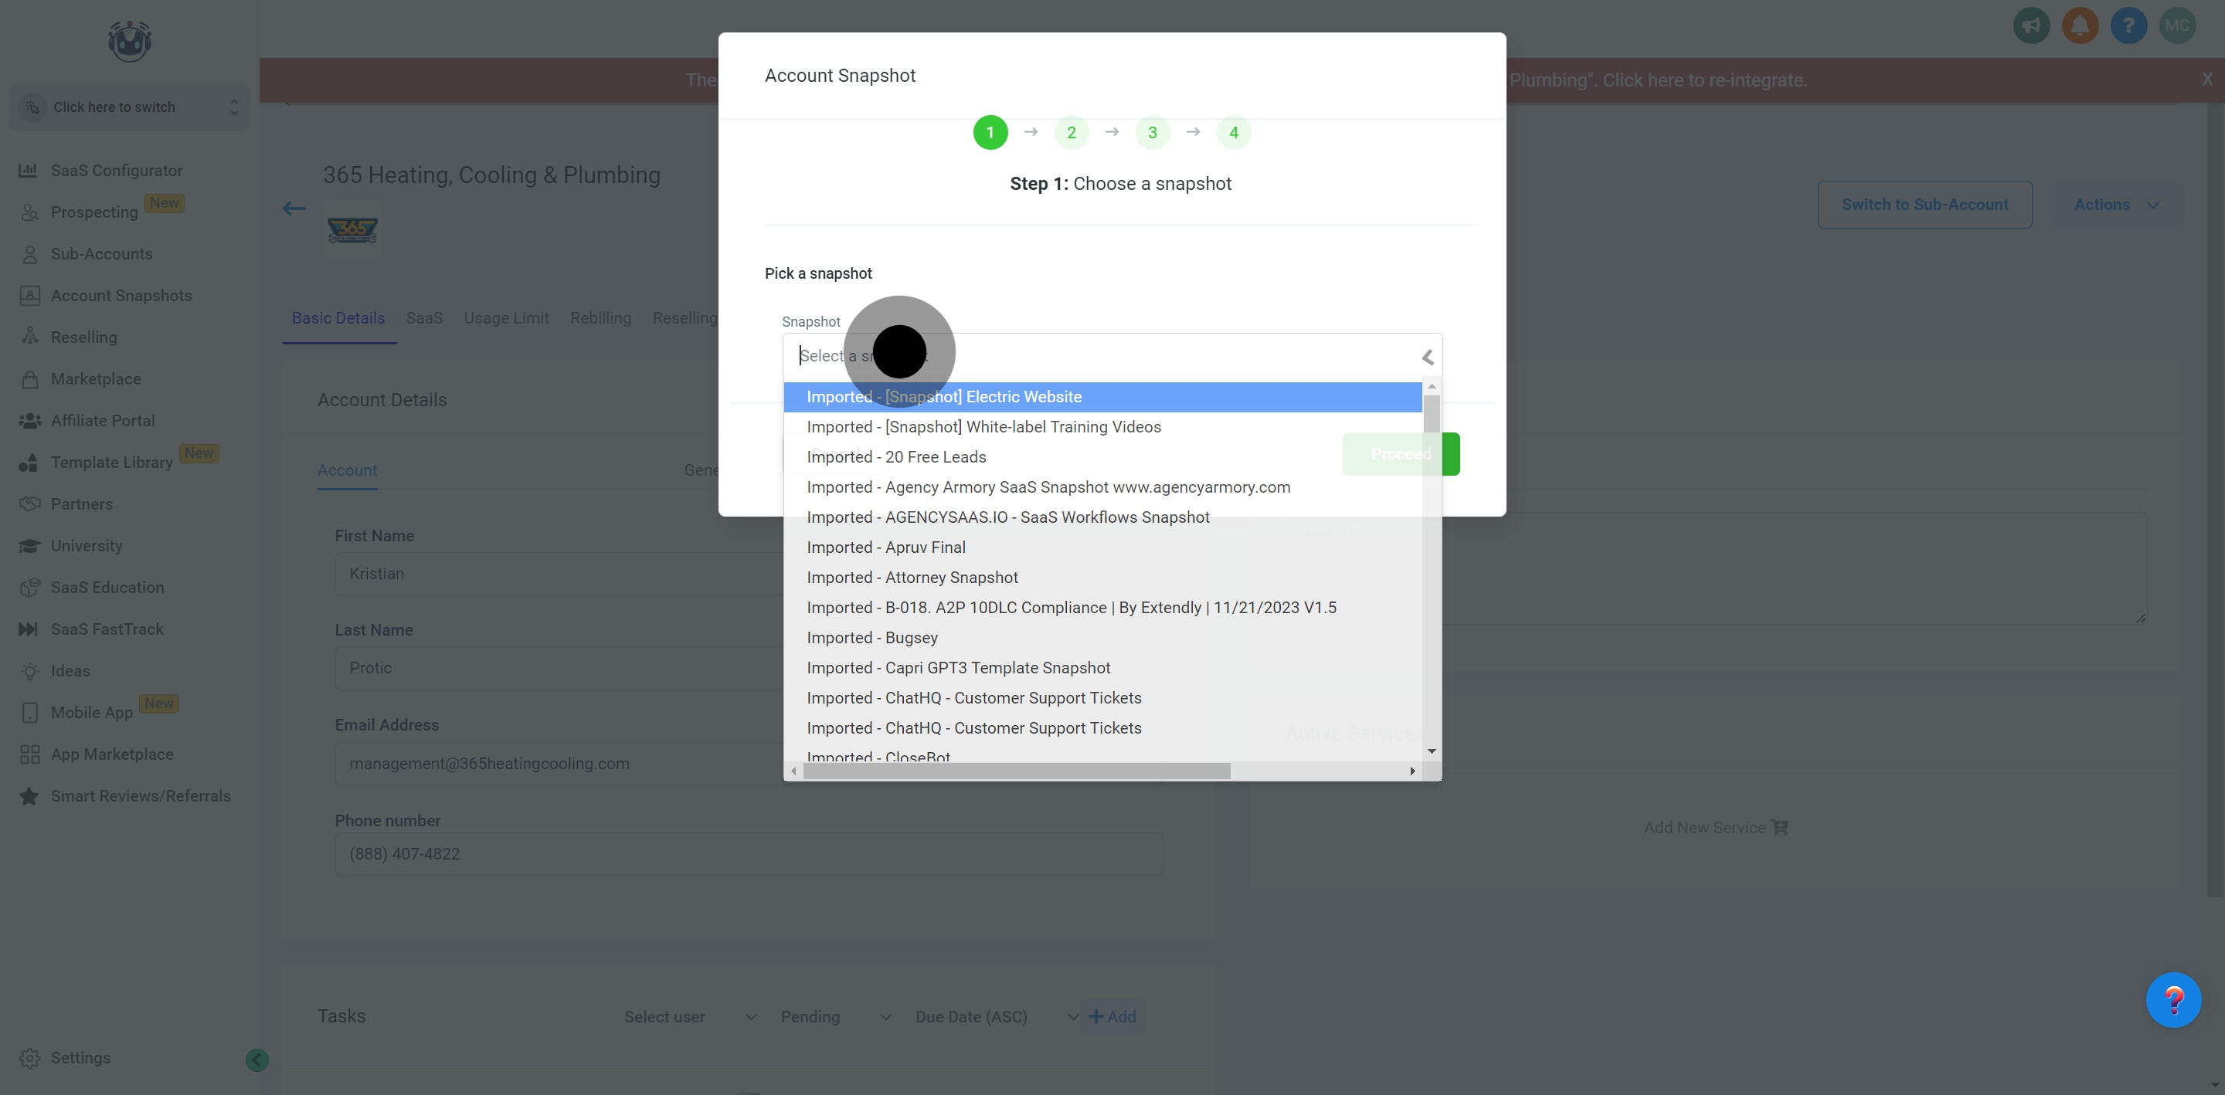This screenshot has width=2225, height=1095.
Task: Expand the Click here to switch selector
Action: click(130, 107)
